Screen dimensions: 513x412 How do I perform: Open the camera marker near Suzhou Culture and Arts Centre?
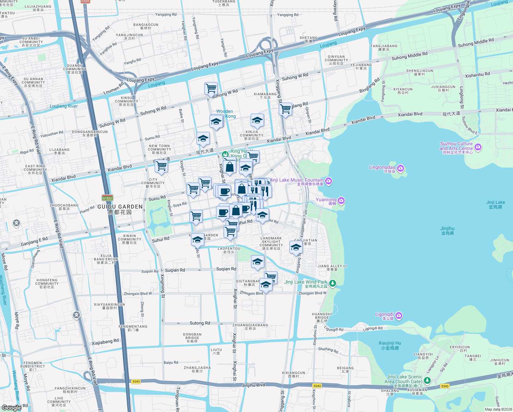(x=478, y=147)
